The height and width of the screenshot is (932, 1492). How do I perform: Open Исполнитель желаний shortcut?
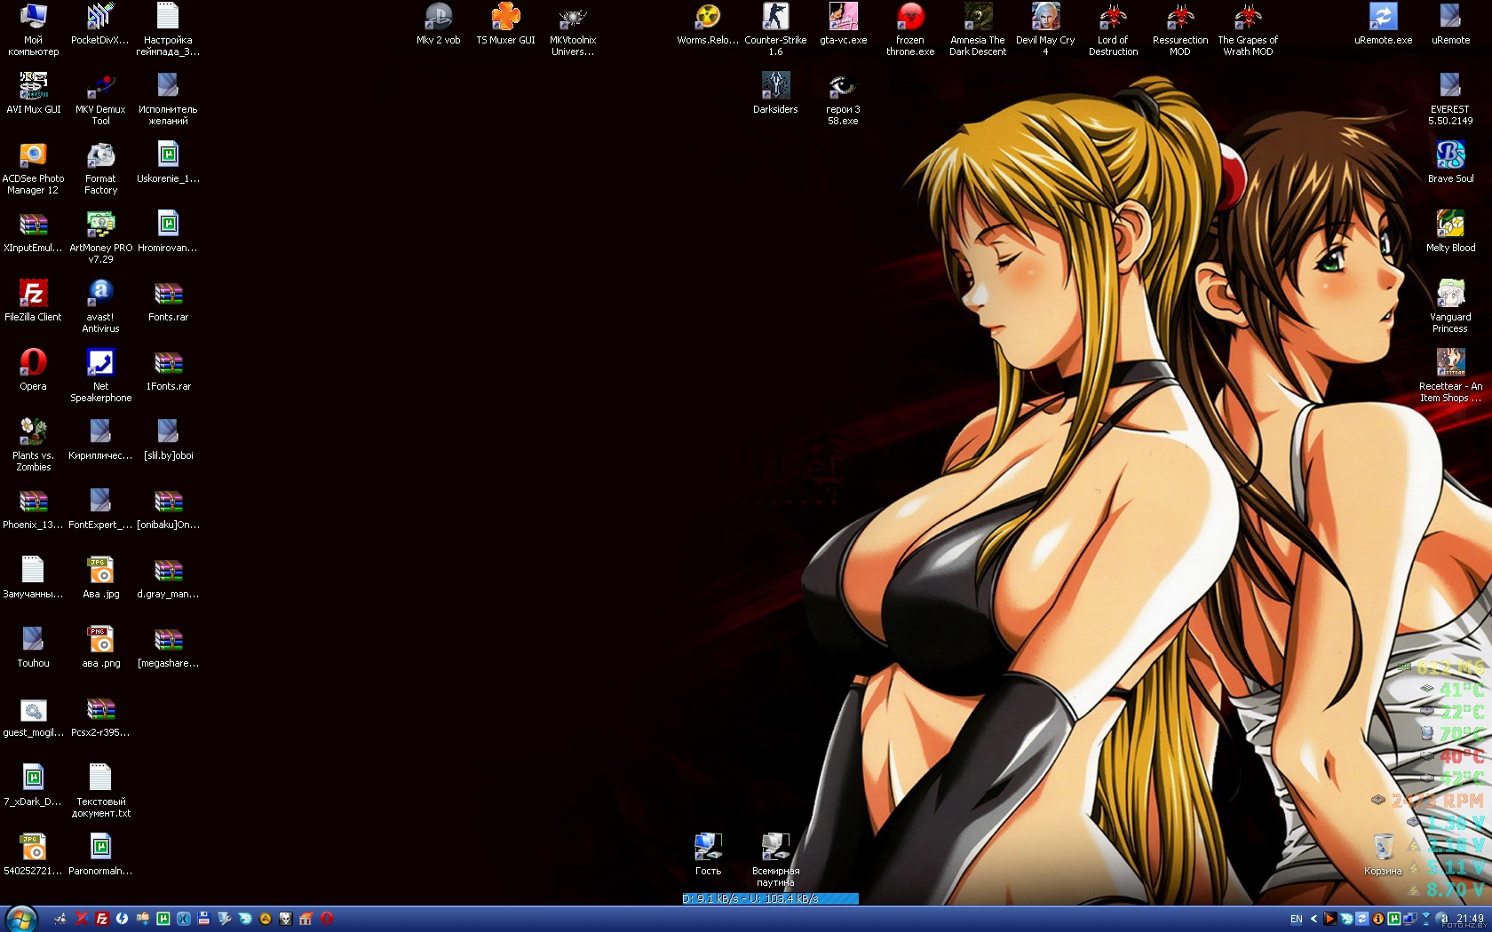pos(168,99)
